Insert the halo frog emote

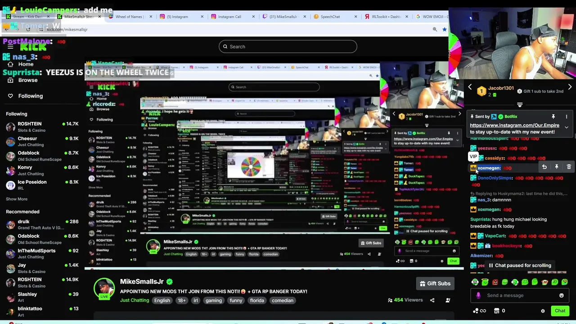click(x=485, y=282)
